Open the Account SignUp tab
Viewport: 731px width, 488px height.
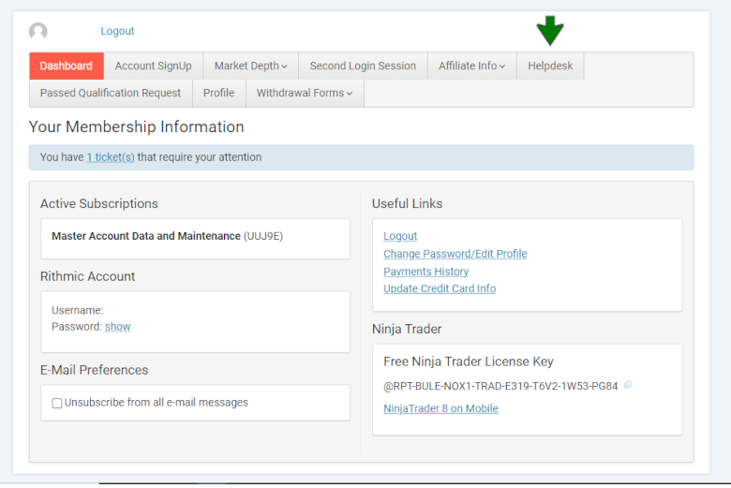[x=153, y=66]
